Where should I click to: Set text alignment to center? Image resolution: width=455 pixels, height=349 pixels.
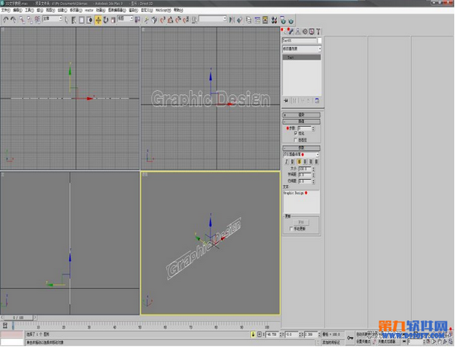(x=305, y=162)
